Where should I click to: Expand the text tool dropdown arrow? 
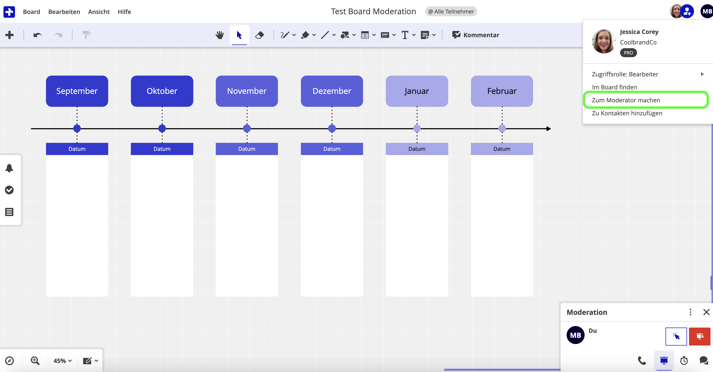pyautogui.click(x=414, y=35)
